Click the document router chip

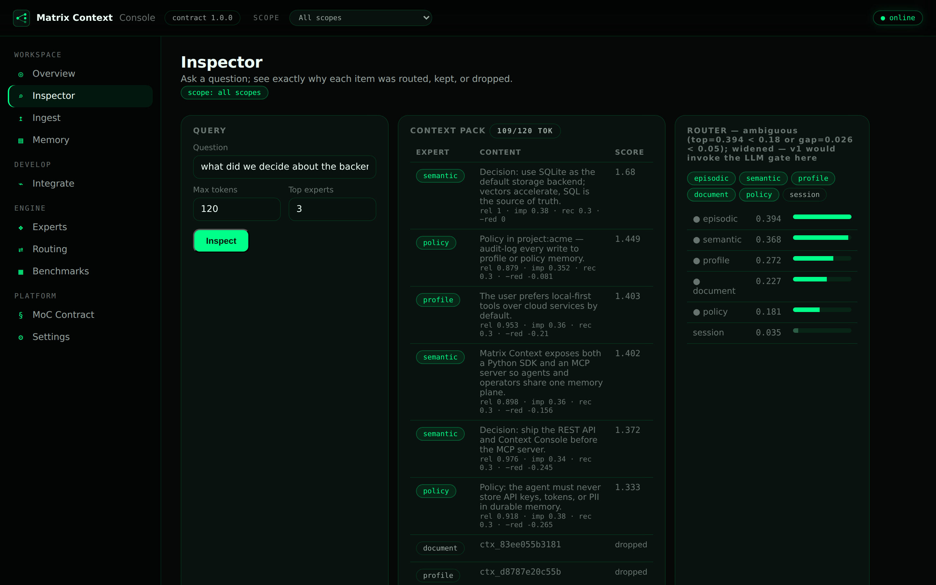(x=711, y=195)
